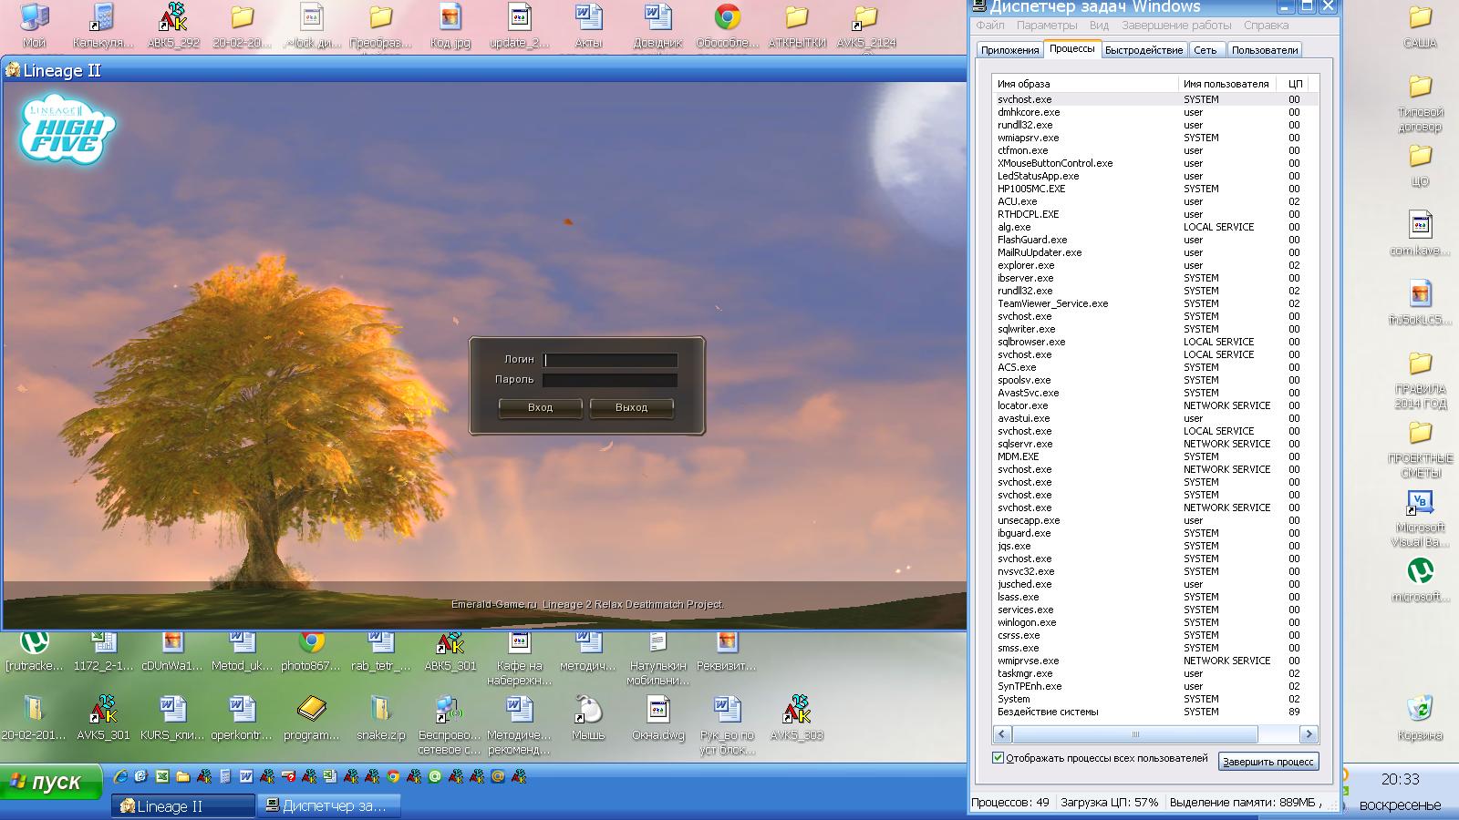Image resolution: width=1459 pixels, height=820 pixels.
Task: Switch to Диспетчер за... taskbar button
Action: pyautogui.click(x=329, y=806)
